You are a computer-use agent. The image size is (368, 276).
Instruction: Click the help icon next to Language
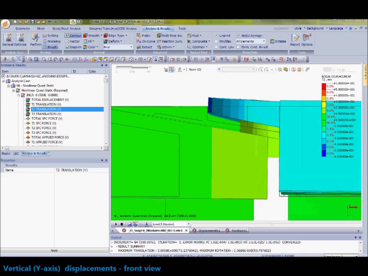tap(350, 28)
